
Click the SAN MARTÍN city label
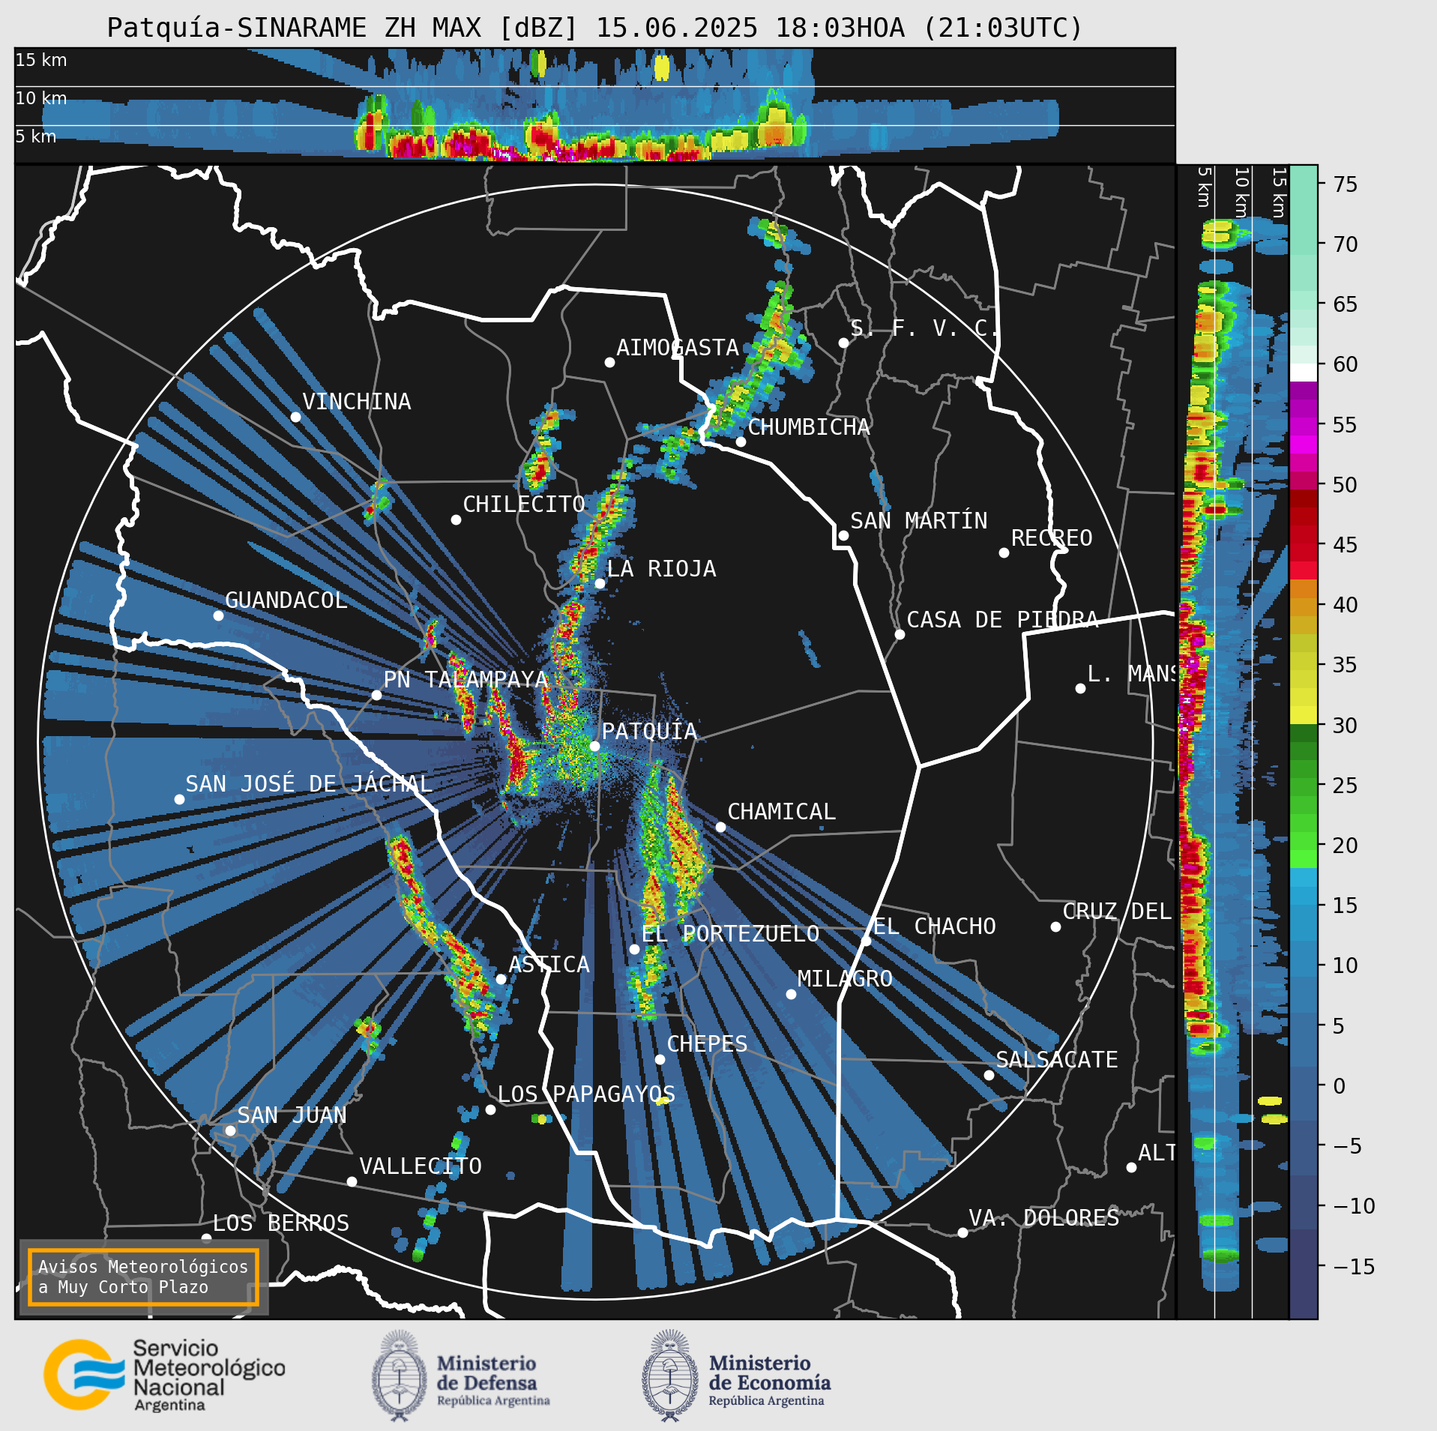point(919,521)
